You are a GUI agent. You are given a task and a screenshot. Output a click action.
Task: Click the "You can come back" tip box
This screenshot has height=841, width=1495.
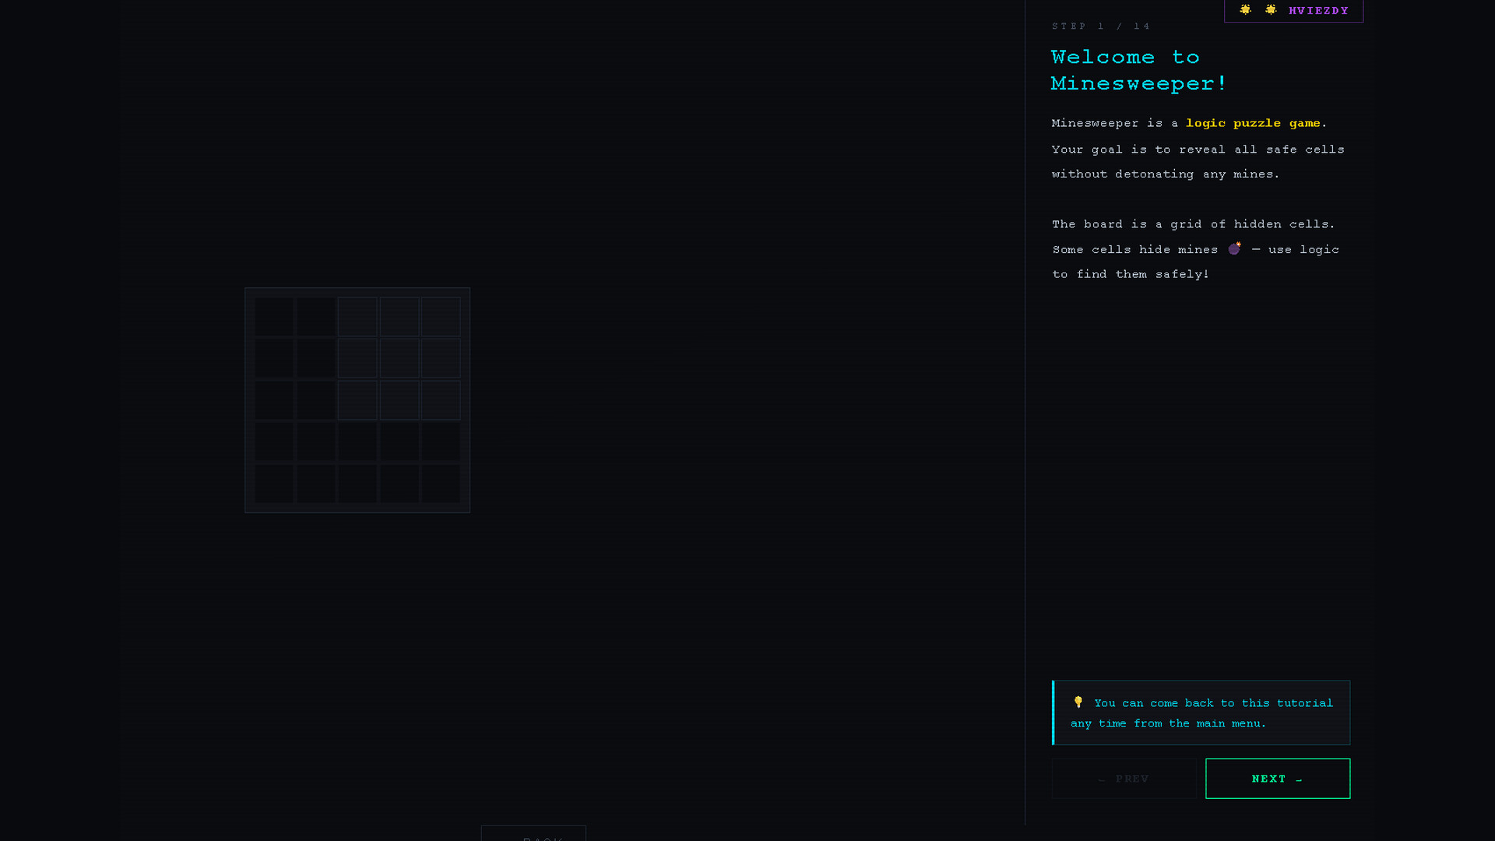(x=1201, y=713)
